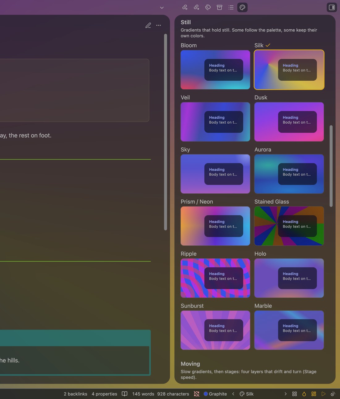Go to next background with right chevron
340x399 pixels.
pyautogui.click(x=285, y=394)
